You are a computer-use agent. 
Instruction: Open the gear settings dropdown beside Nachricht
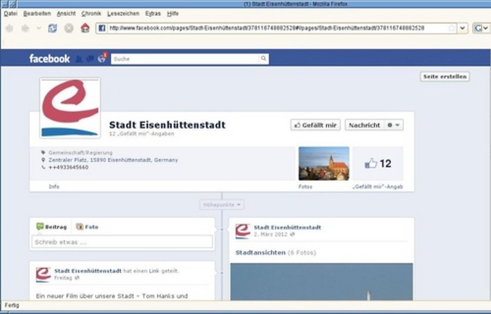[393, 125]
